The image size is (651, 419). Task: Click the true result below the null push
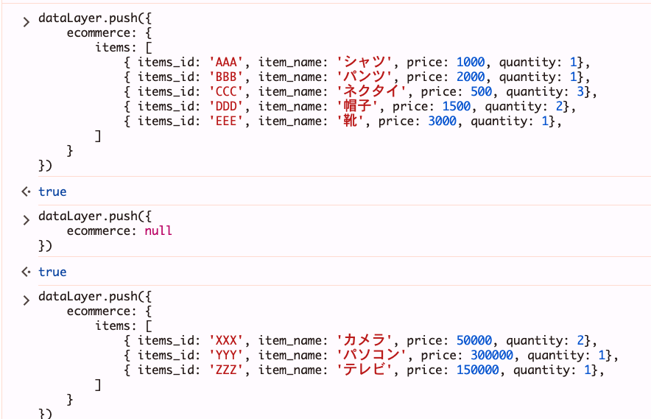tap(52, 272)
